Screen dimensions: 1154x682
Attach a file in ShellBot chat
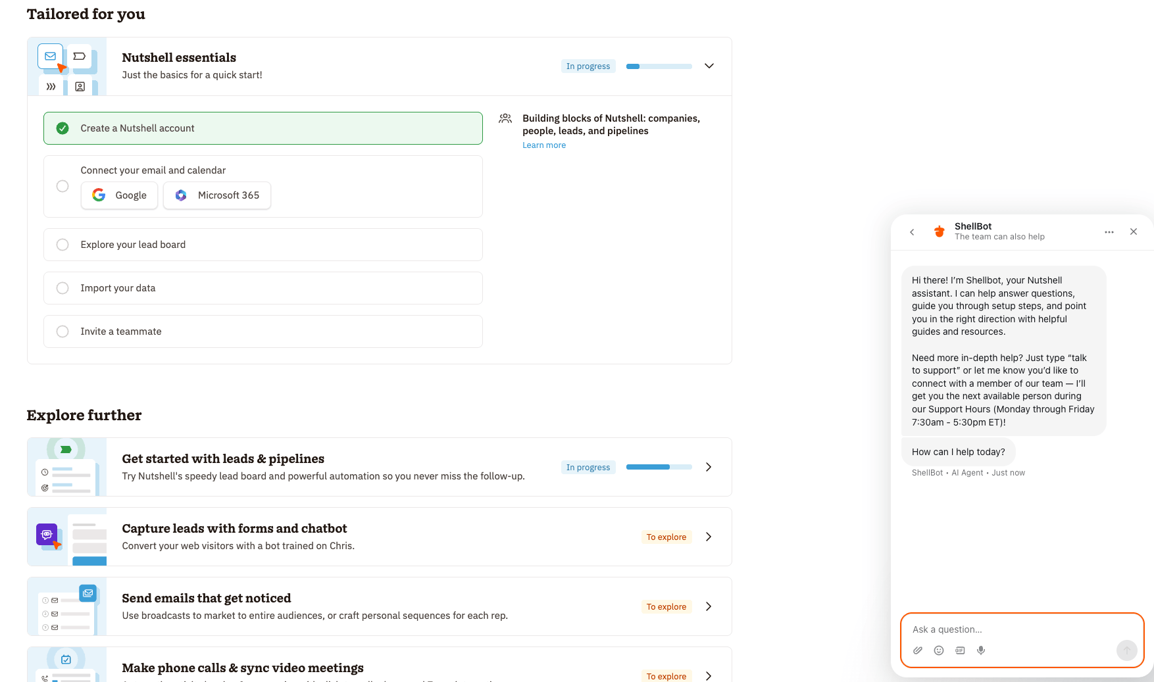(918, 650)
